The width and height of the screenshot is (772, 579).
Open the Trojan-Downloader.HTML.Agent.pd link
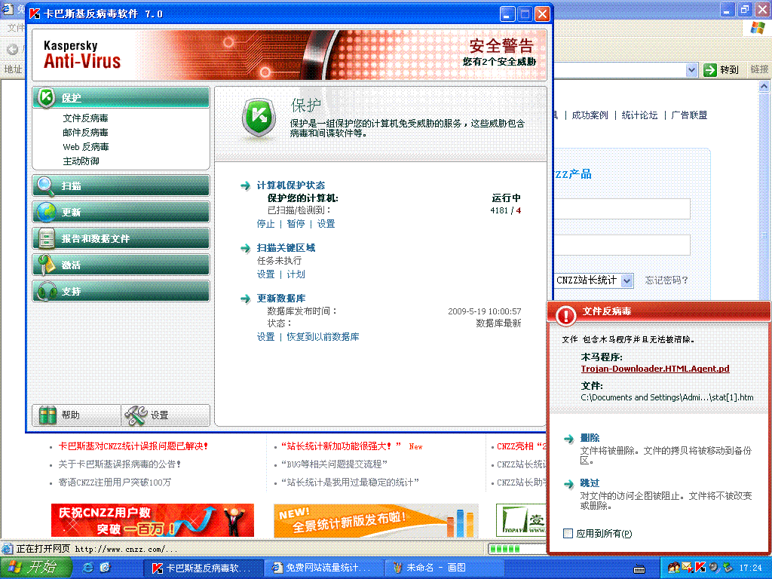654,369
